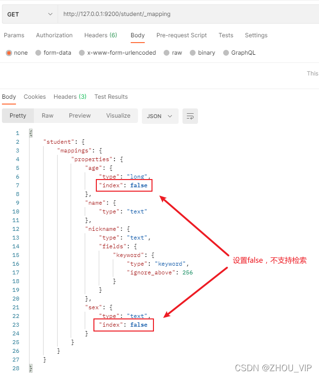Click the "age" key text

(x=93, y=168)
